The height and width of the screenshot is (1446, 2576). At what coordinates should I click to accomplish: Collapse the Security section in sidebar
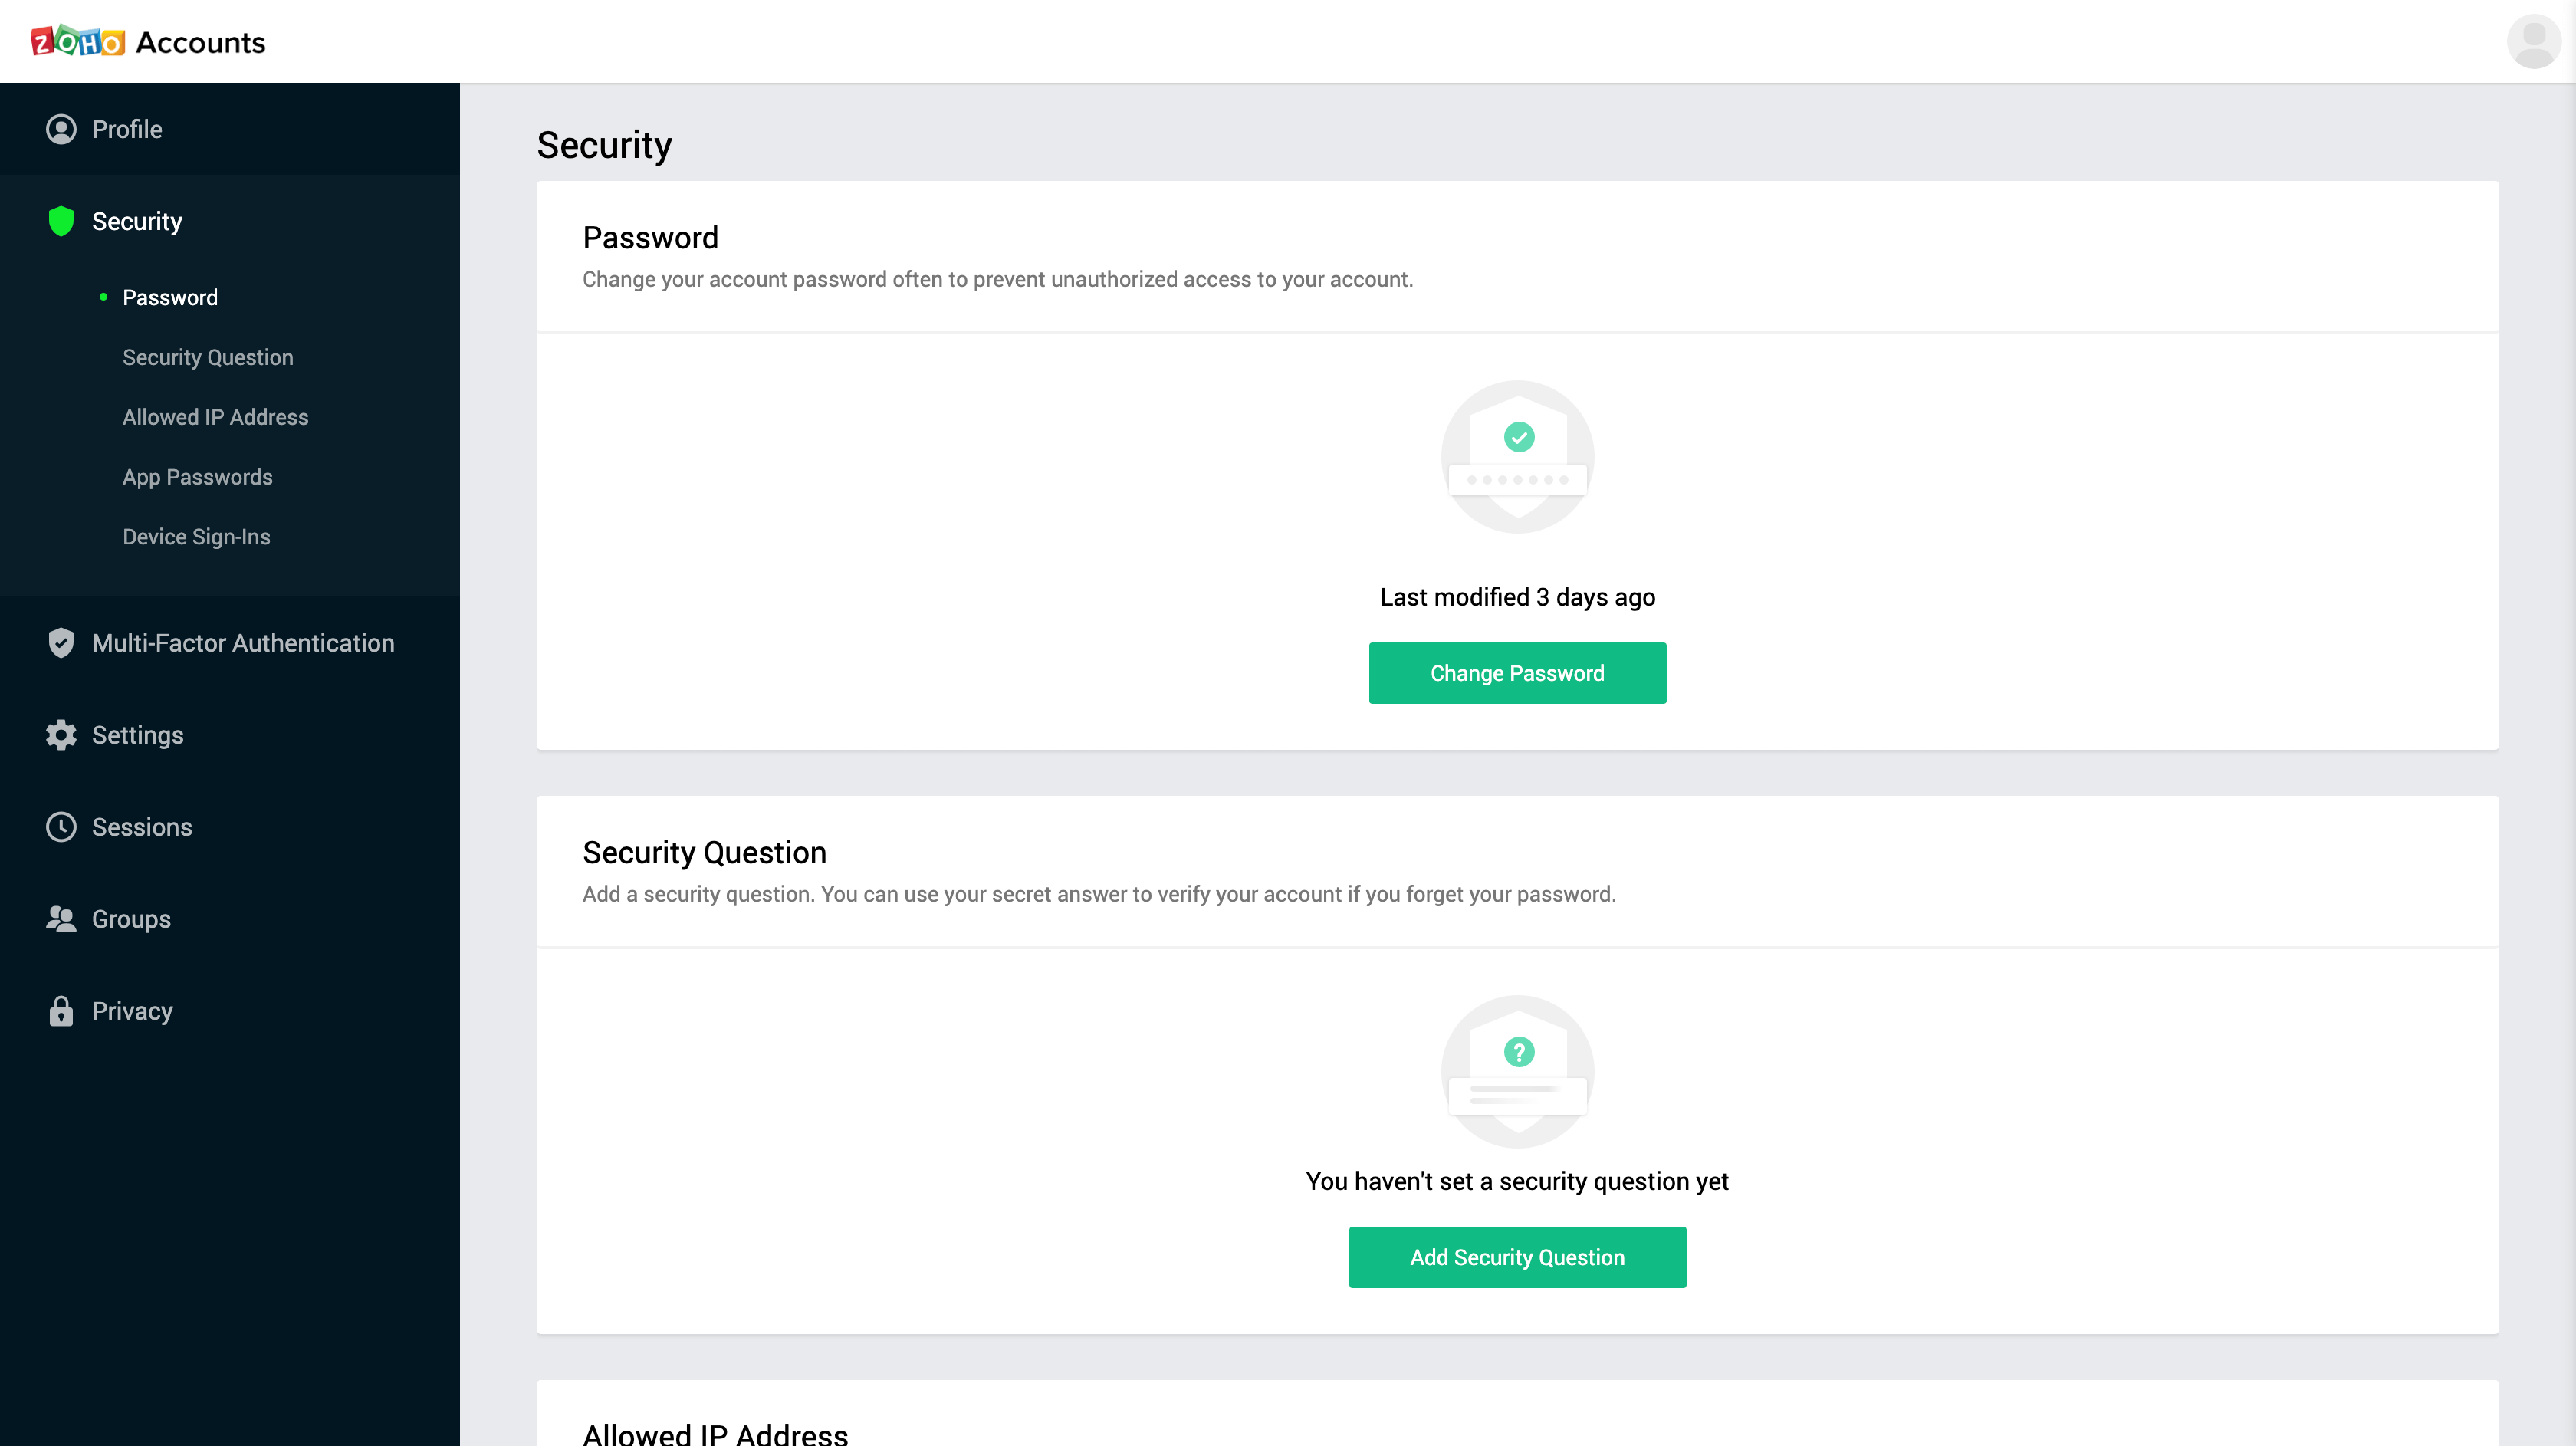tap(137, 221)
